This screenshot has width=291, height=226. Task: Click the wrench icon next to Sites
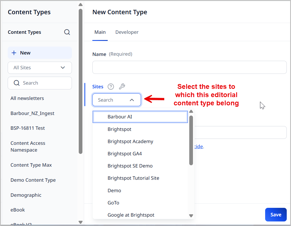pyautogui.click(x=122, y=87)
